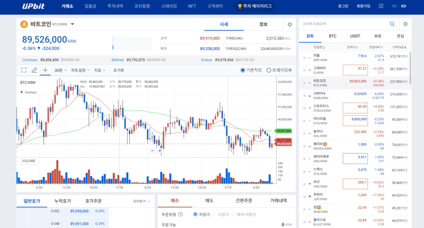Switch to the 누적호가 tab

coord(62,201)
